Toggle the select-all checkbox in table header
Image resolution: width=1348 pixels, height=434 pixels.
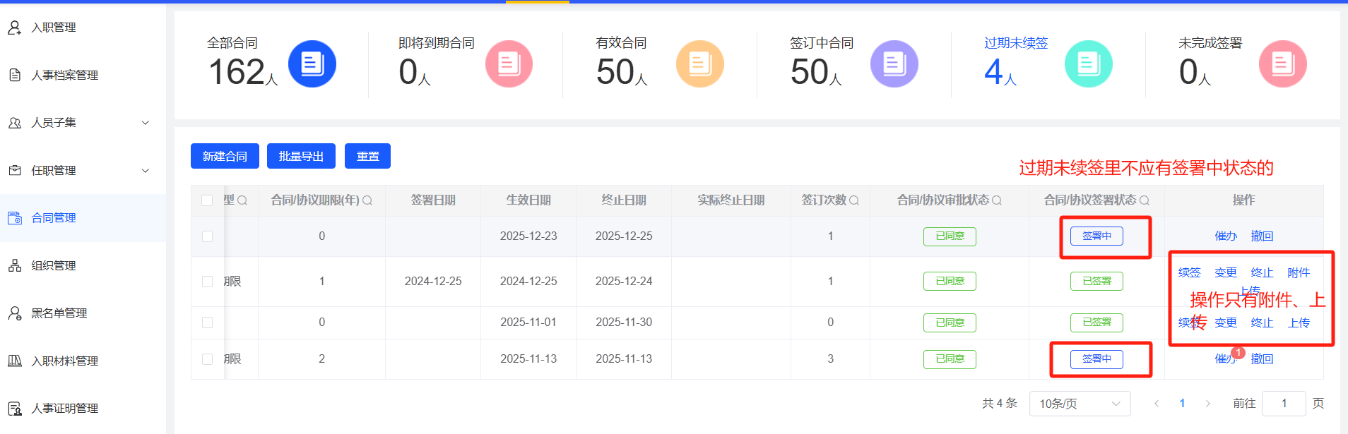tap(207, 200)
